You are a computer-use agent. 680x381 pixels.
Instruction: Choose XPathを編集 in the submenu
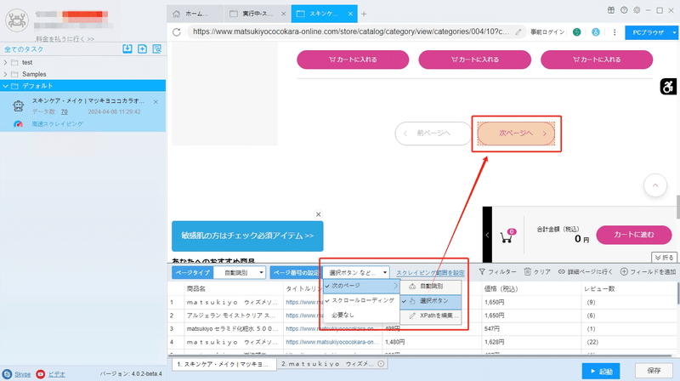pos(431,316)
